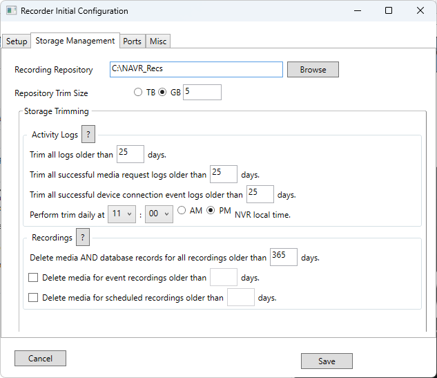Enable delete media for scheduled recordings
437x378 pixels.
click(33, 298)
